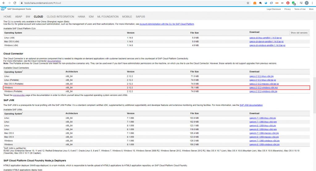Click the red Opera-style extension icon
The height and width of the screenshot is (171, 316).
tap(288, 3)
